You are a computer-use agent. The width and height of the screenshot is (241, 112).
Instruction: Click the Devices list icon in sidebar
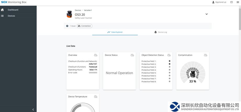click(2, 16)
